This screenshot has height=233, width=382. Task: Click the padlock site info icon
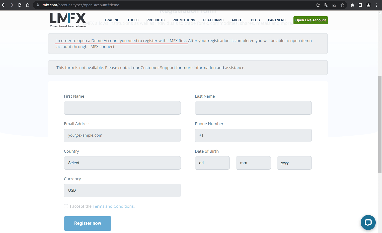click(x=38, y=5)
